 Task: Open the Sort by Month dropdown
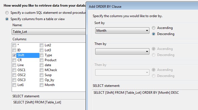tap(122, 31)
